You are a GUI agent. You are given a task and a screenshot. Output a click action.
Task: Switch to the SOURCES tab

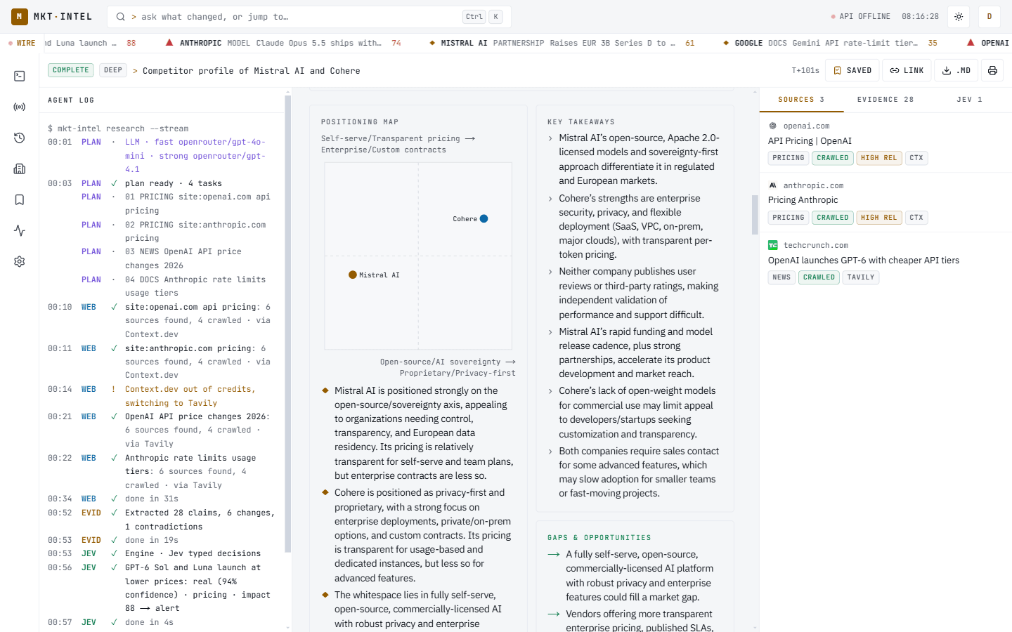(801, 100)
